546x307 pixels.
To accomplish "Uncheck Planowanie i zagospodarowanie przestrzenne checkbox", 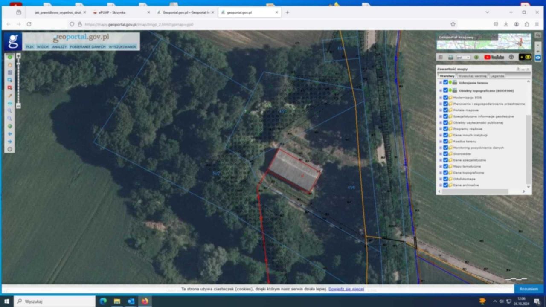I will (446, 104).
